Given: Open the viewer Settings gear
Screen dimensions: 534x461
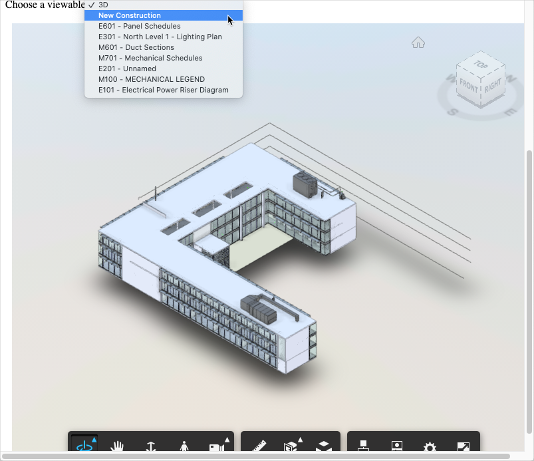Looking at the screenshot, I should (430, 447).
